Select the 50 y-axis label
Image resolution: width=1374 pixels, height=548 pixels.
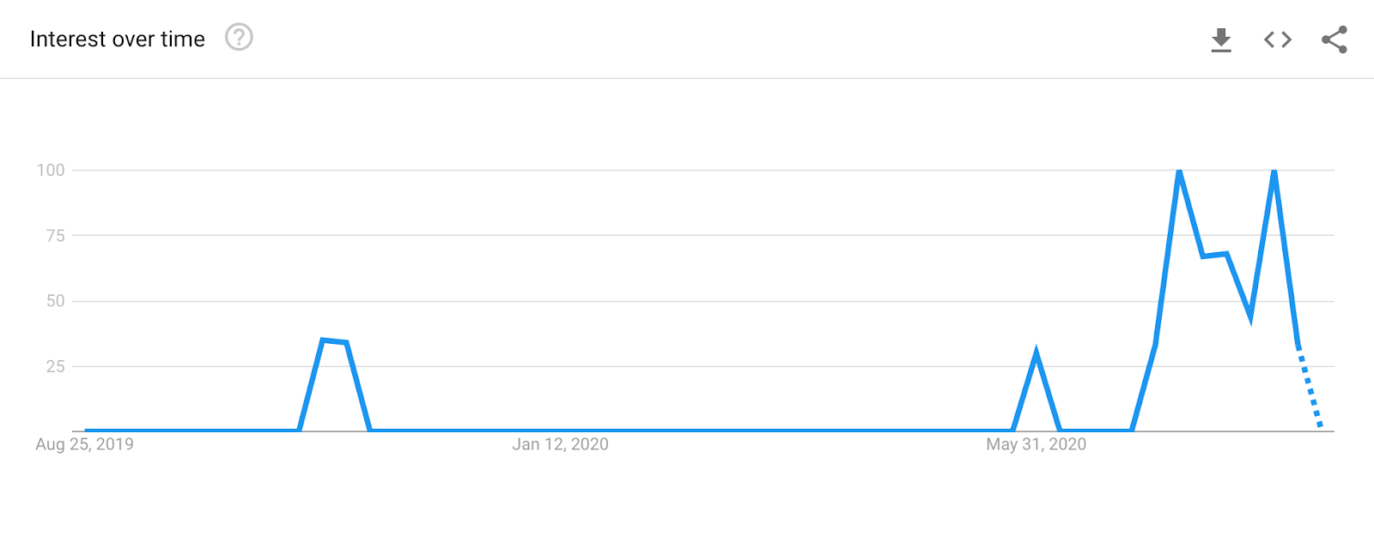tap(55, 301)
